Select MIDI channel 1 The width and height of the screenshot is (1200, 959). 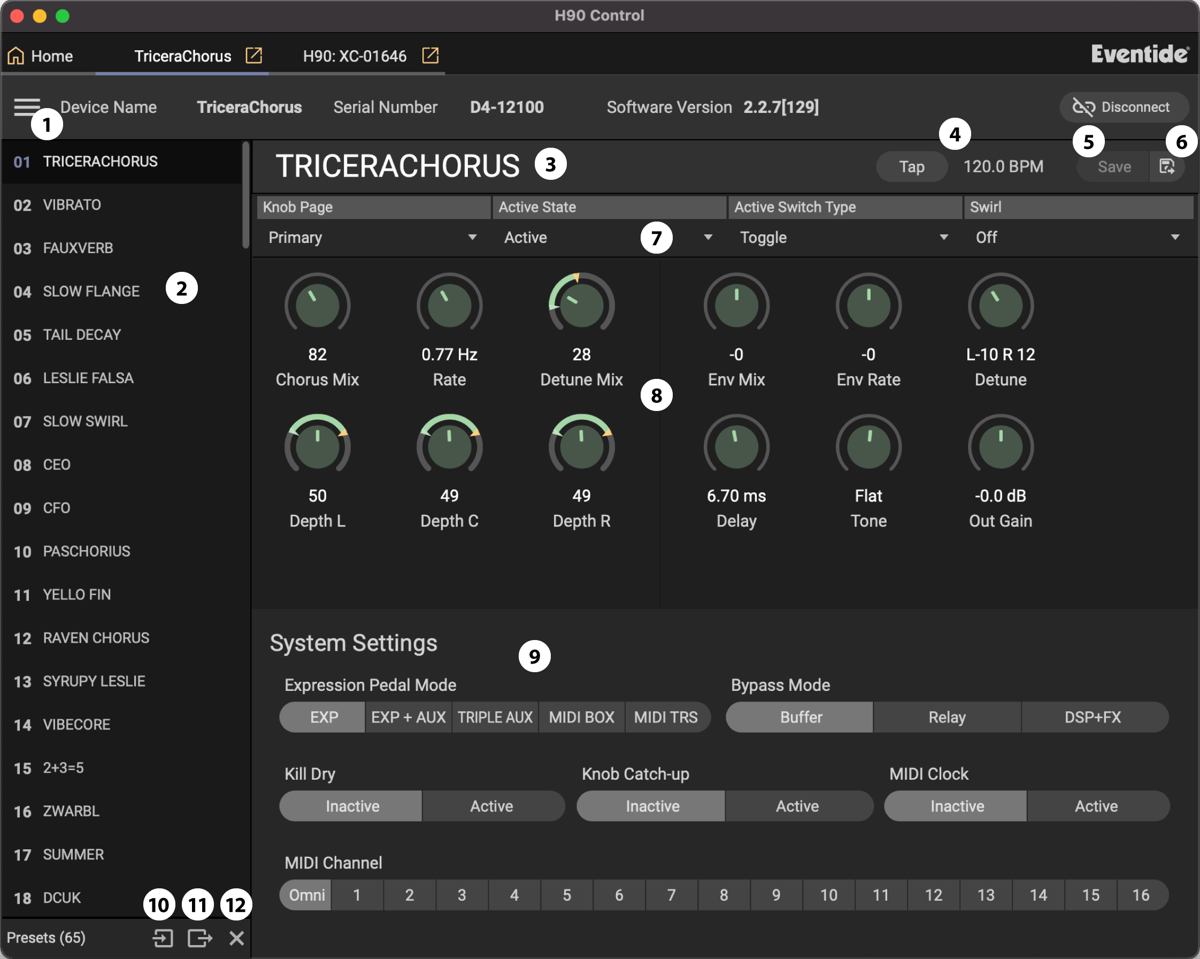357,895
